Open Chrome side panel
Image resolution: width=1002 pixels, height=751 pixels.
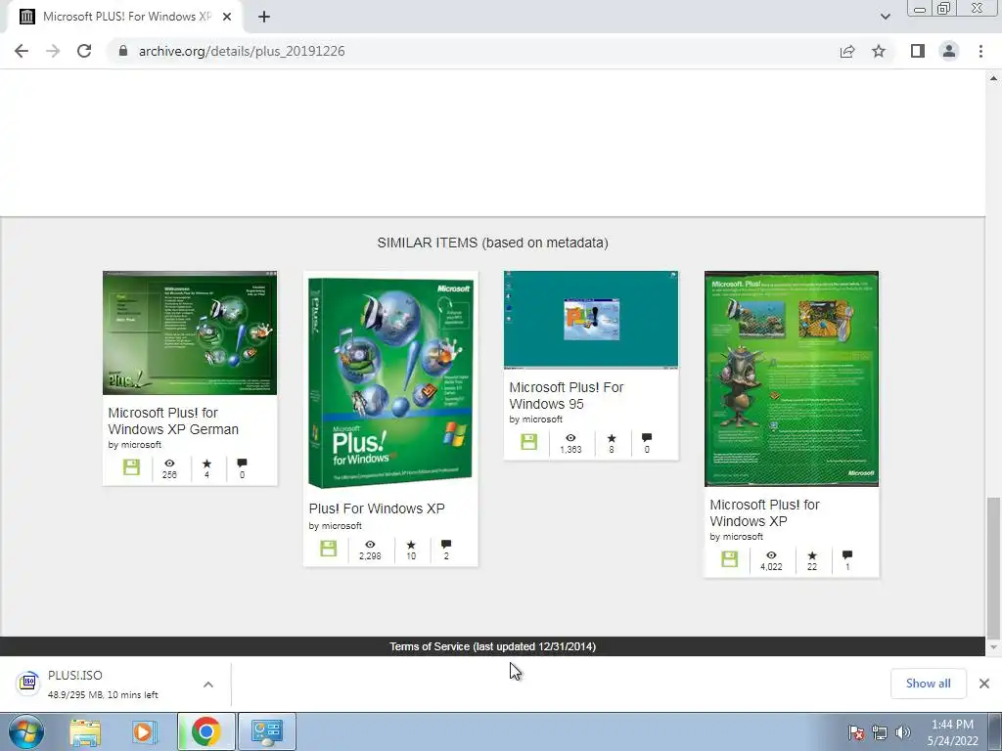pos(918,51)
